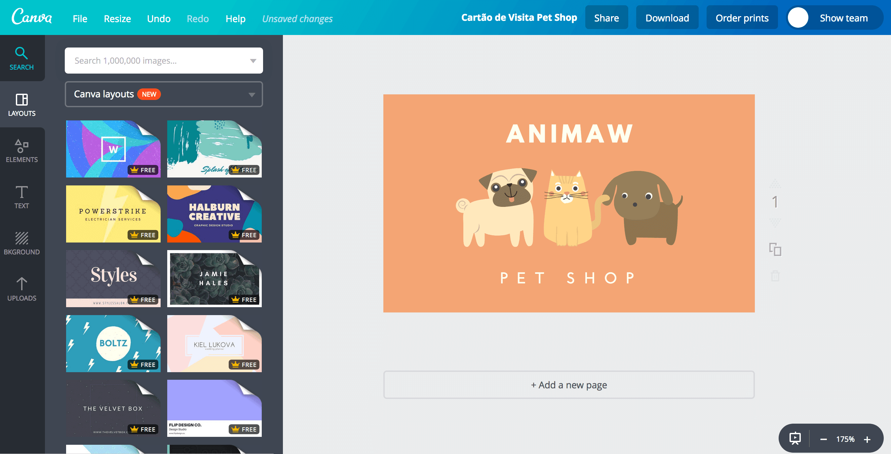Open the File menu

pyautogui.click(x=80, y=19)
